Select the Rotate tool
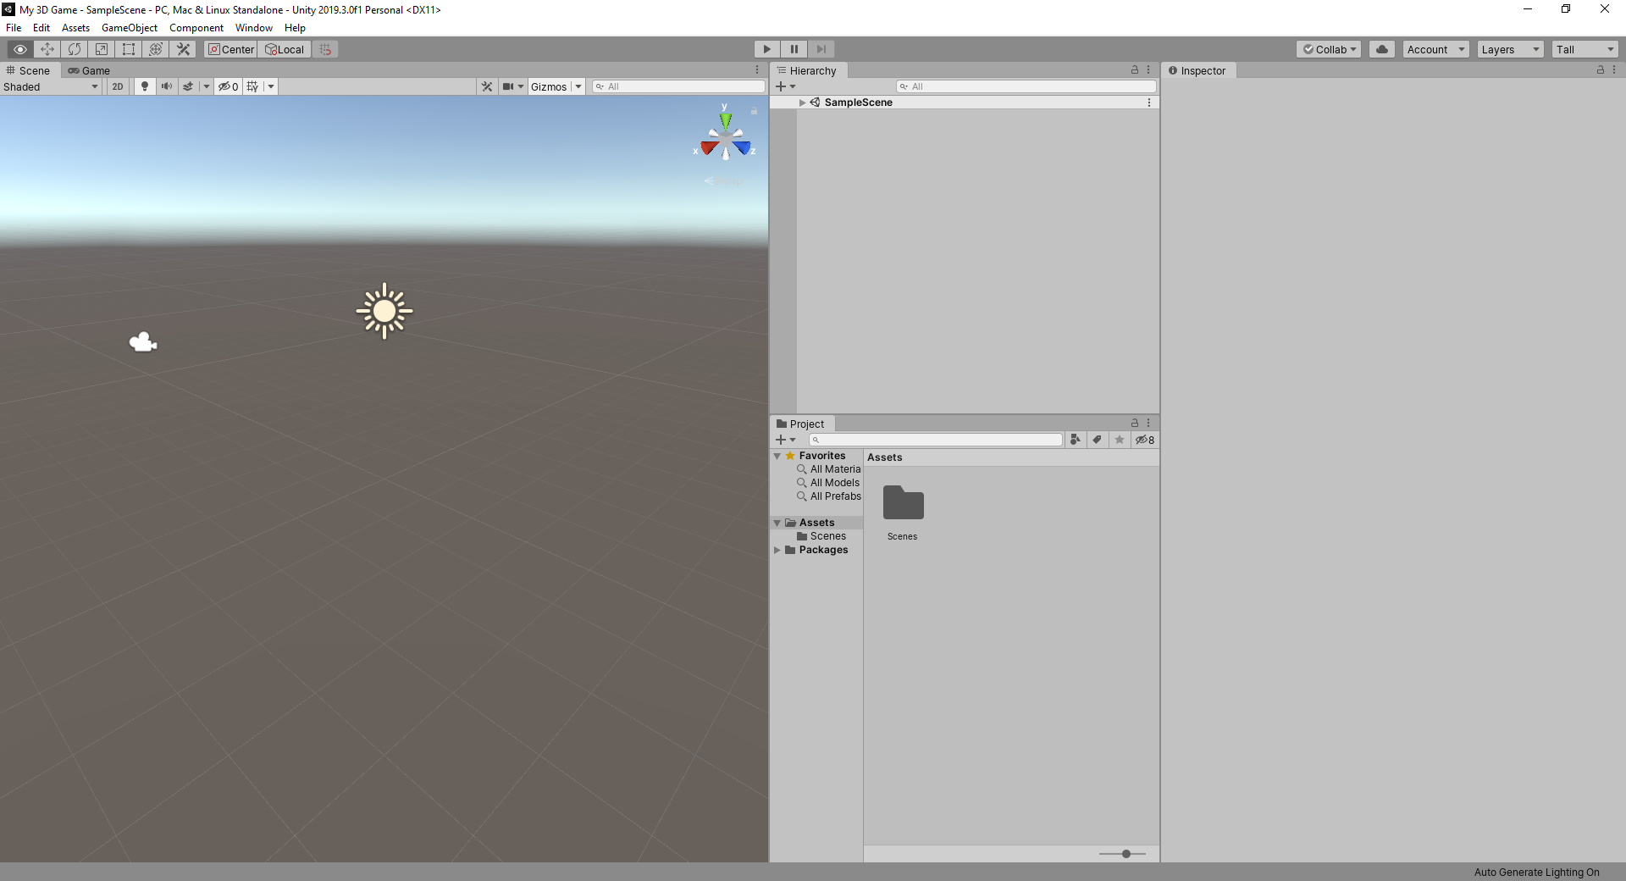Screen dimensions: 1626x881 click(x=75, y=49)
